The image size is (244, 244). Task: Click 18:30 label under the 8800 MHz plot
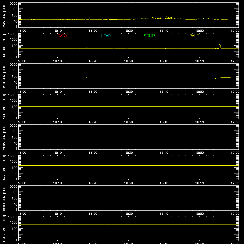click(x=128, y=214)
